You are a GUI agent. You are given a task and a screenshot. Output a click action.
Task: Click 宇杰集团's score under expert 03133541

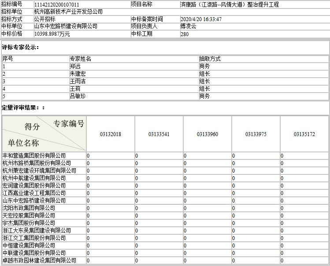(137, 223)
